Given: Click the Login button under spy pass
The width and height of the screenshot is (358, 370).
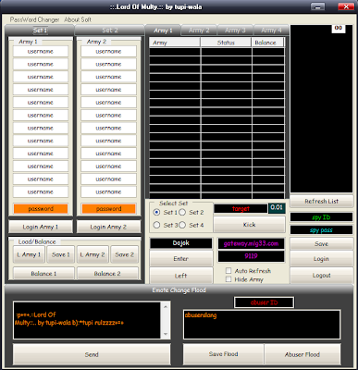Looking at the screenshot, I should tap(321, 259).
